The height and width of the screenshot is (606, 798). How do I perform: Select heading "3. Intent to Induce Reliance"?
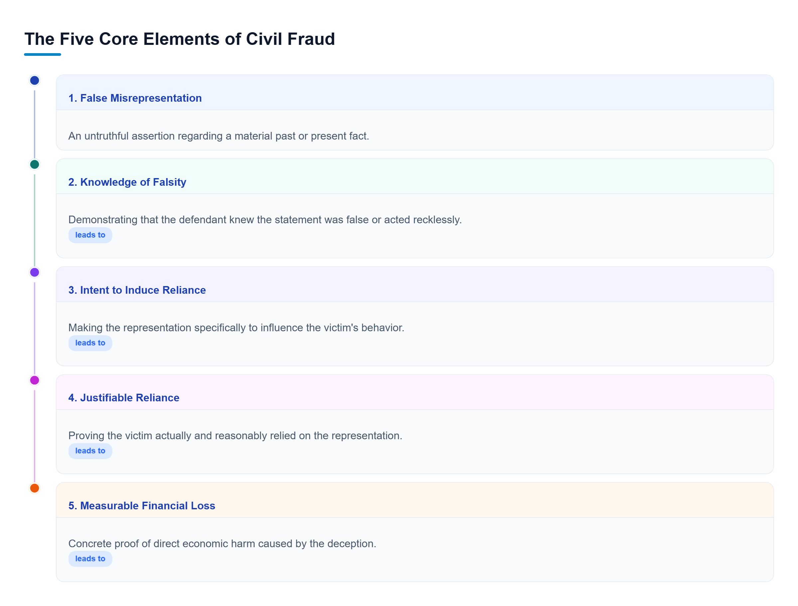point(137,290)
